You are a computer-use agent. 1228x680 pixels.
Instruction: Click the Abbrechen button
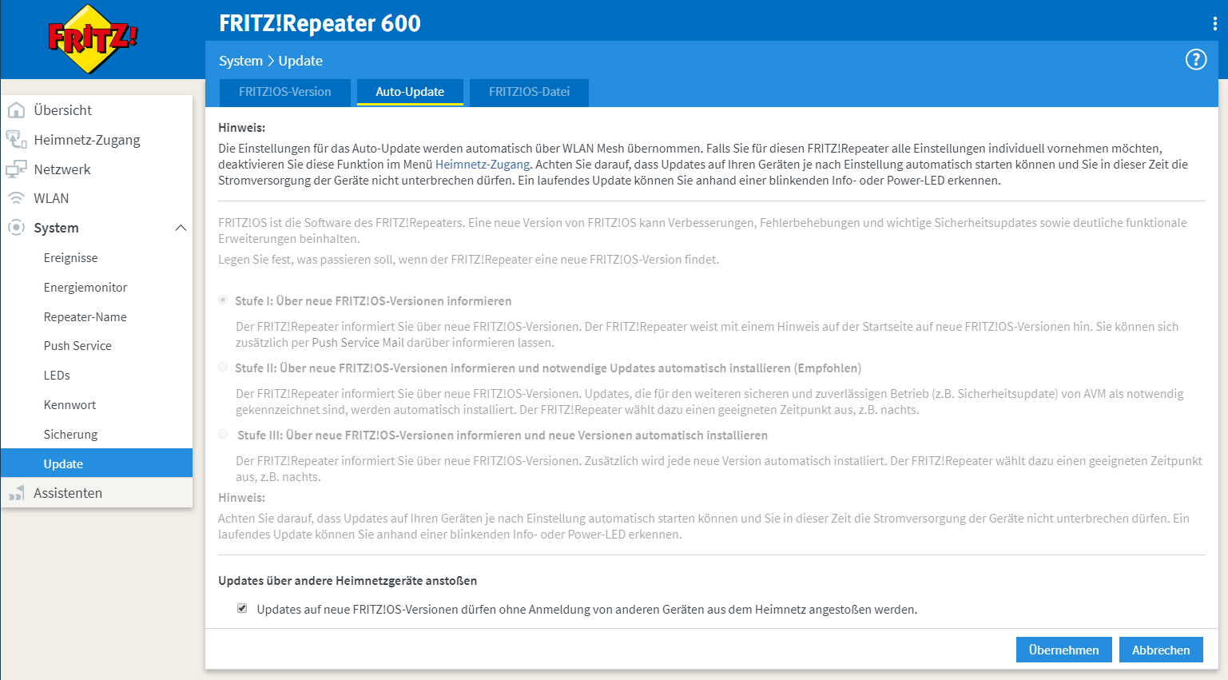1161,650
